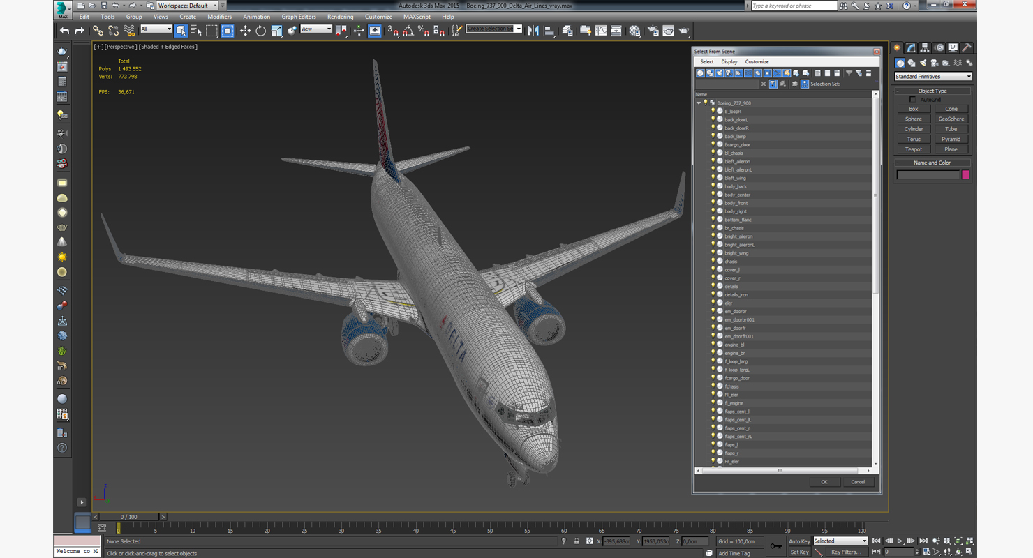Open the Render Setup icon
The image size is (1033, 558).
click(653, 31)
